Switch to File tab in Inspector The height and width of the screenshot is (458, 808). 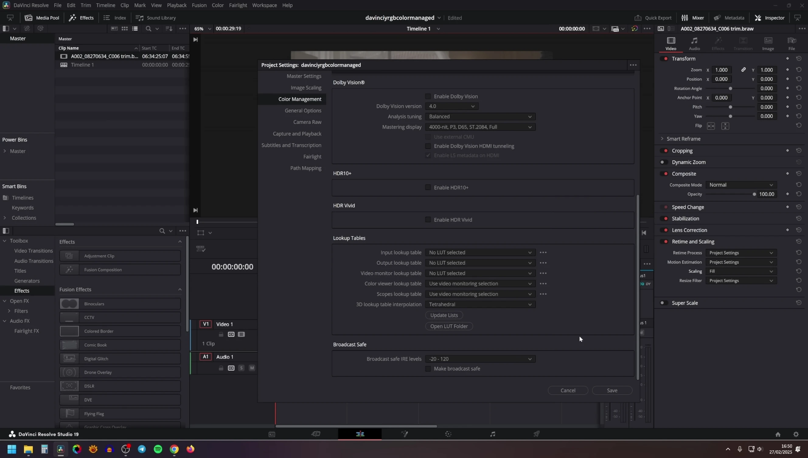(791, 44)
